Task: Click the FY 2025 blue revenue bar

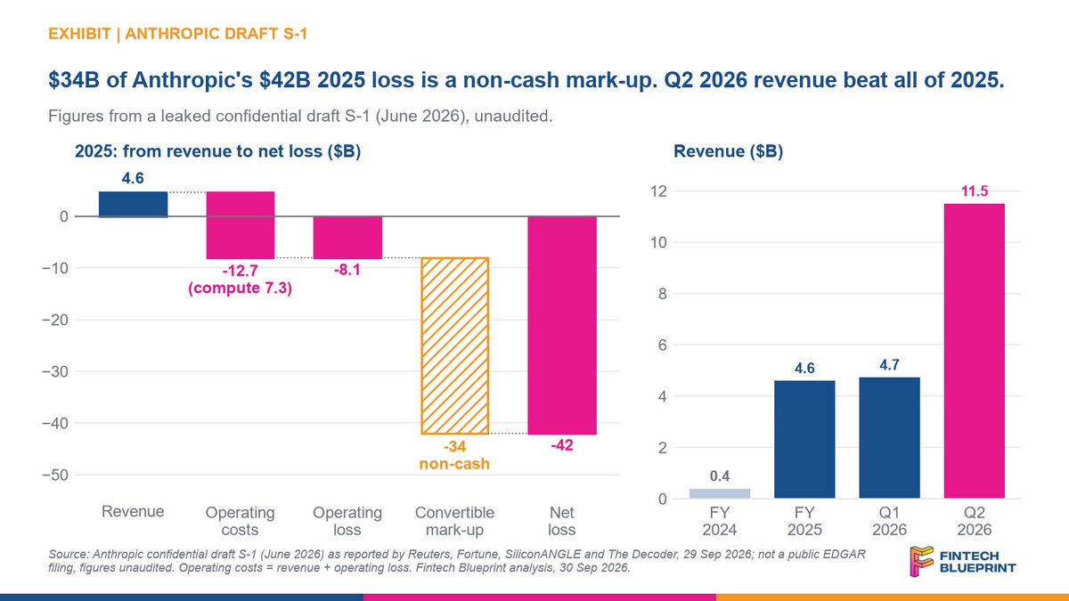Action: (804, 440)
